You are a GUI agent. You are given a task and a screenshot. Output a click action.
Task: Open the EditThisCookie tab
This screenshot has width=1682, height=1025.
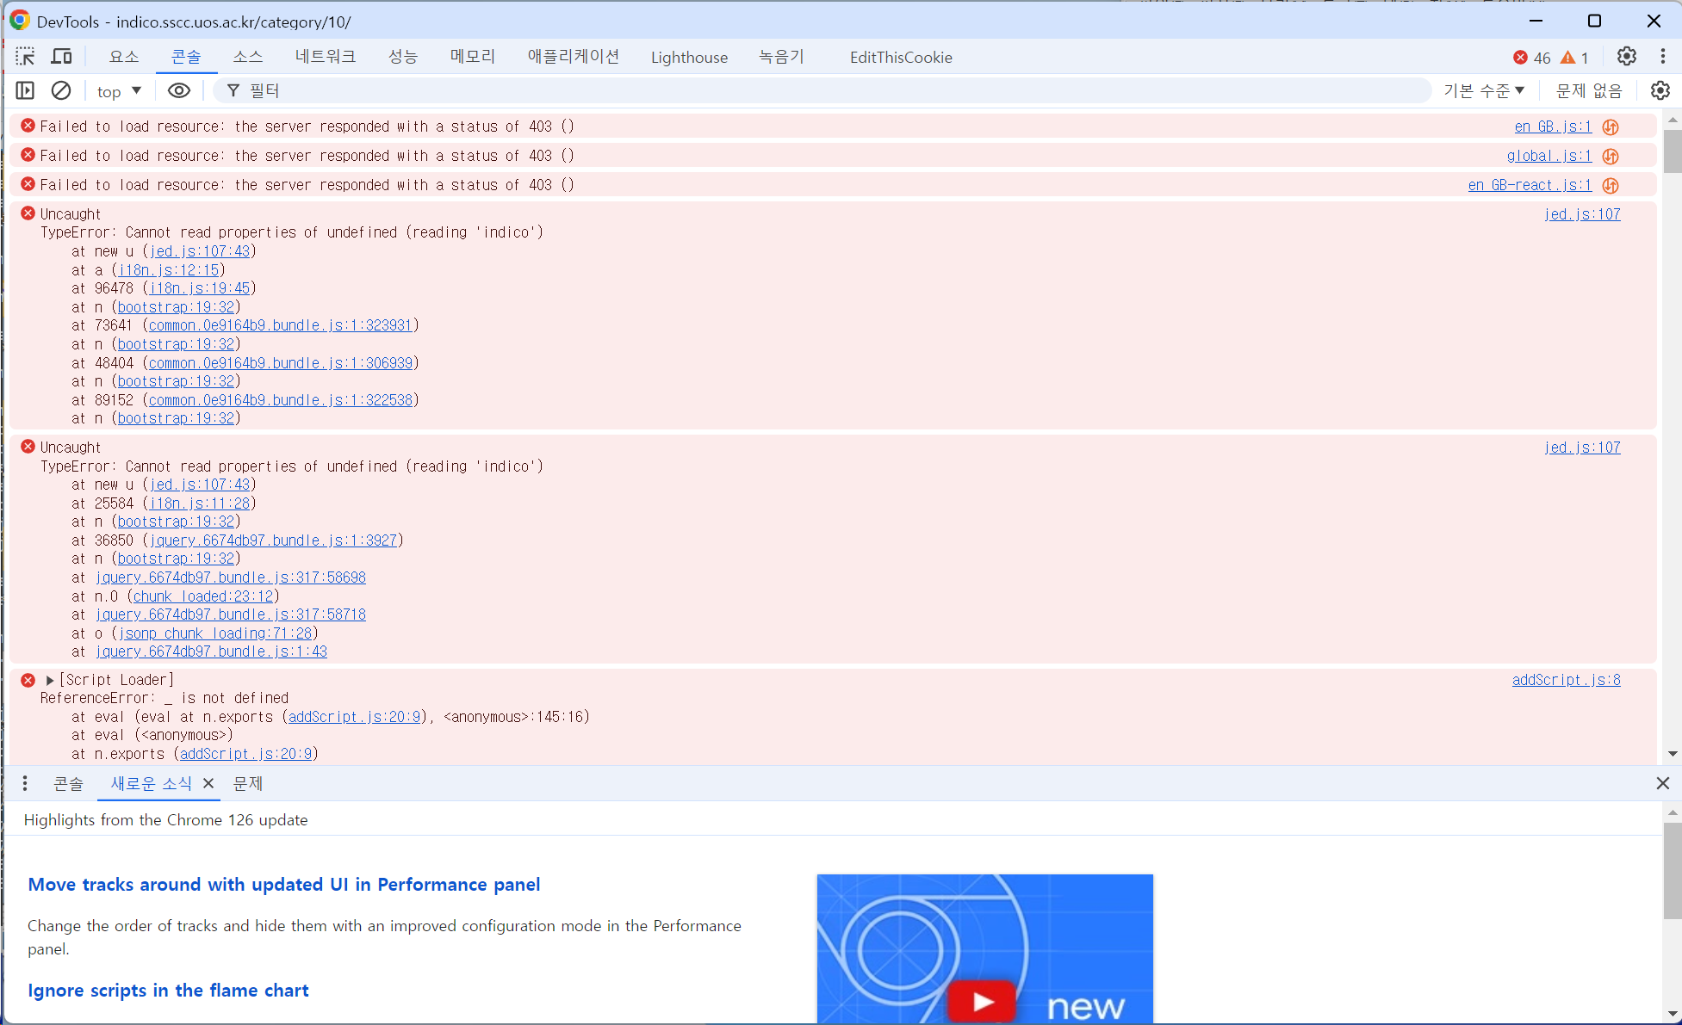(901, 58)
